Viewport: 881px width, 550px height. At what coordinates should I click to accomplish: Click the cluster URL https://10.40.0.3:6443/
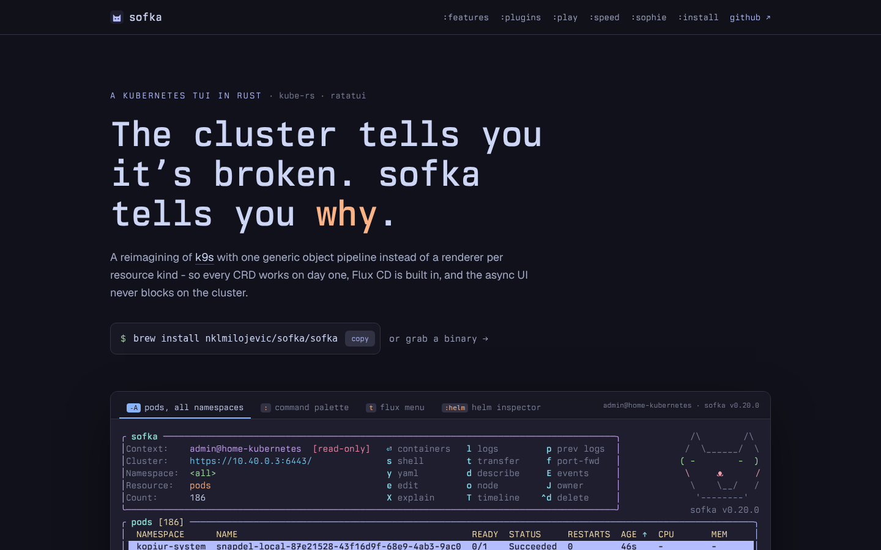coord(251,461)
